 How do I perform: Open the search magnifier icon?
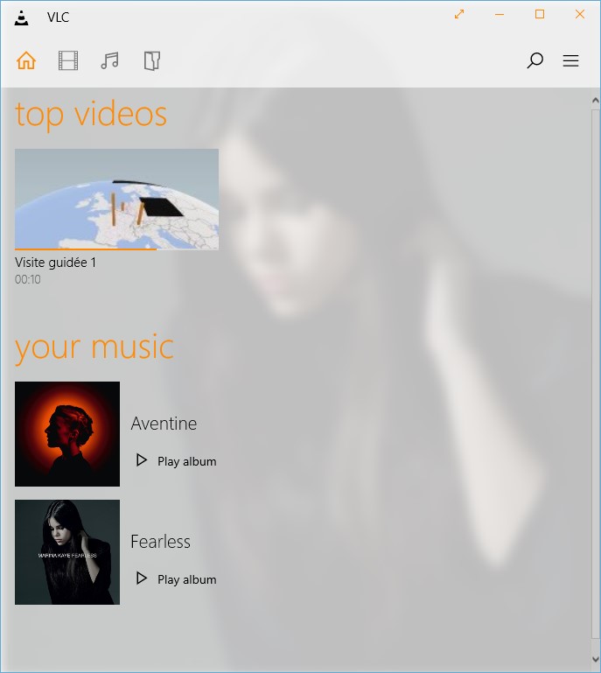point(535,60)
